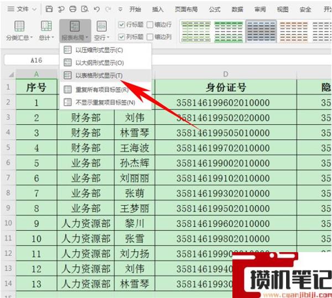Viewport: 332px width, 298px height.
Task: Click cell containing 林雪琴 in row 4
Action: pos(134,132)
